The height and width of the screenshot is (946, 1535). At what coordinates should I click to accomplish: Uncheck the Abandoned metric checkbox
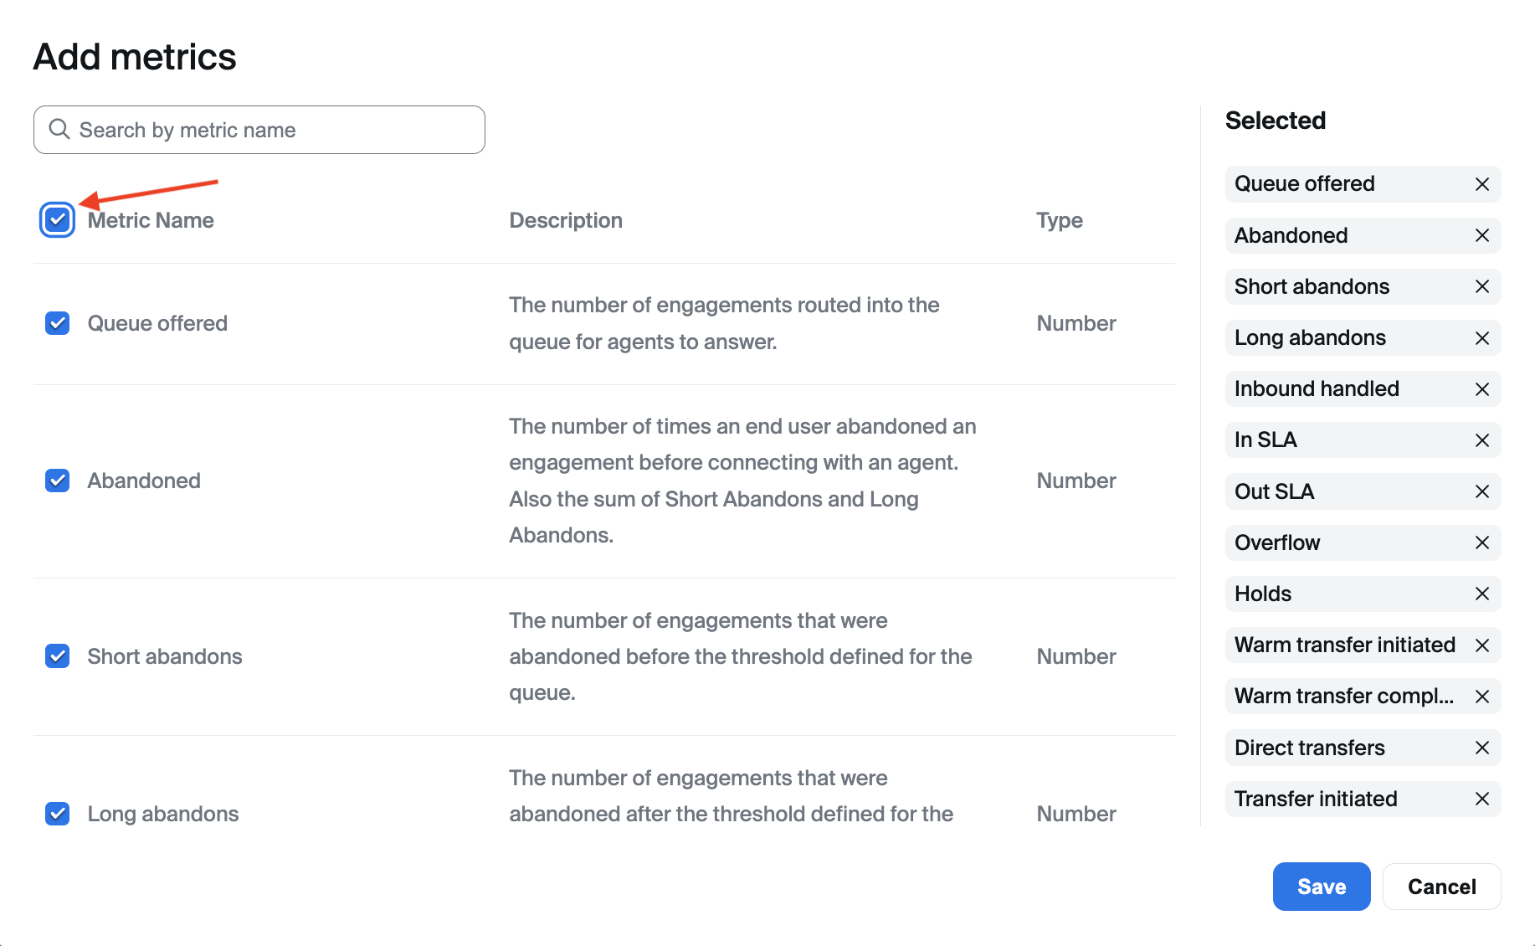57,481
